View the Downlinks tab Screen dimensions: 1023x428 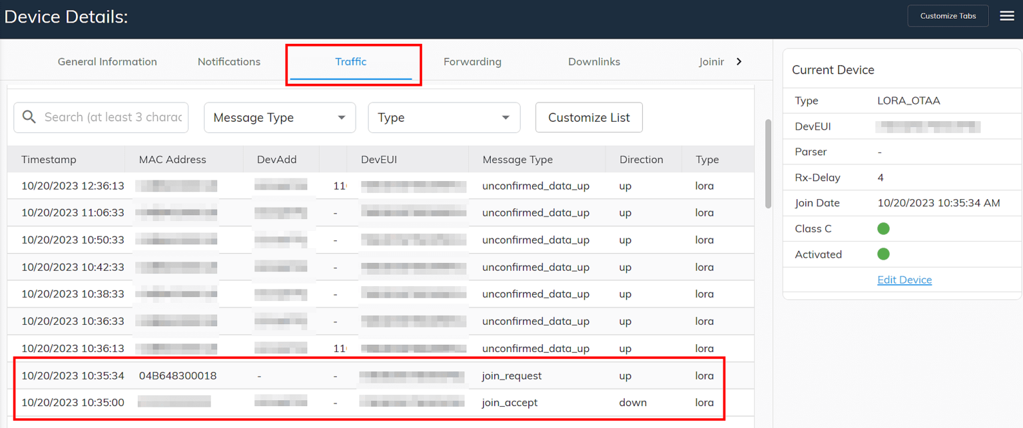point(594,61)
